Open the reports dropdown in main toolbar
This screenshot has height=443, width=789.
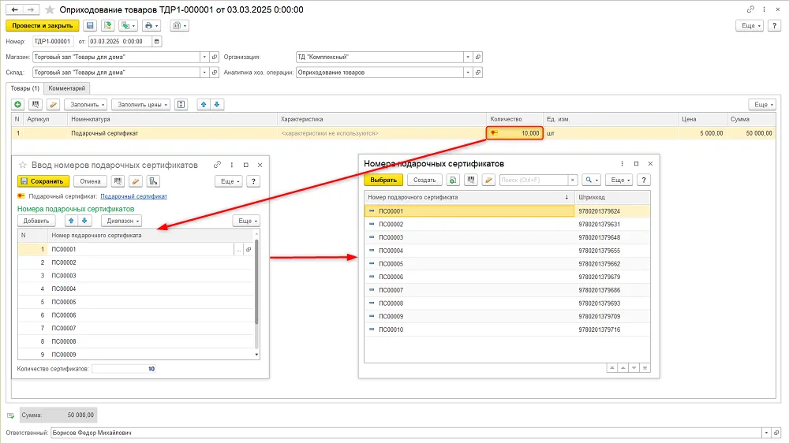180,26
